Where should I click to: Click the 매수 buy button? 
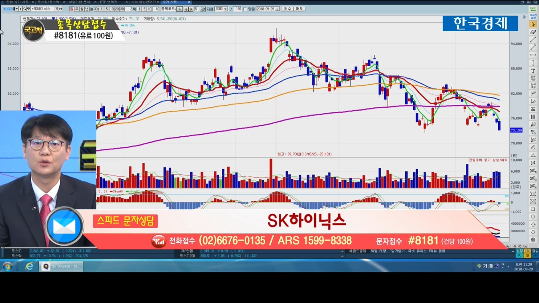(x=288, y=9)
